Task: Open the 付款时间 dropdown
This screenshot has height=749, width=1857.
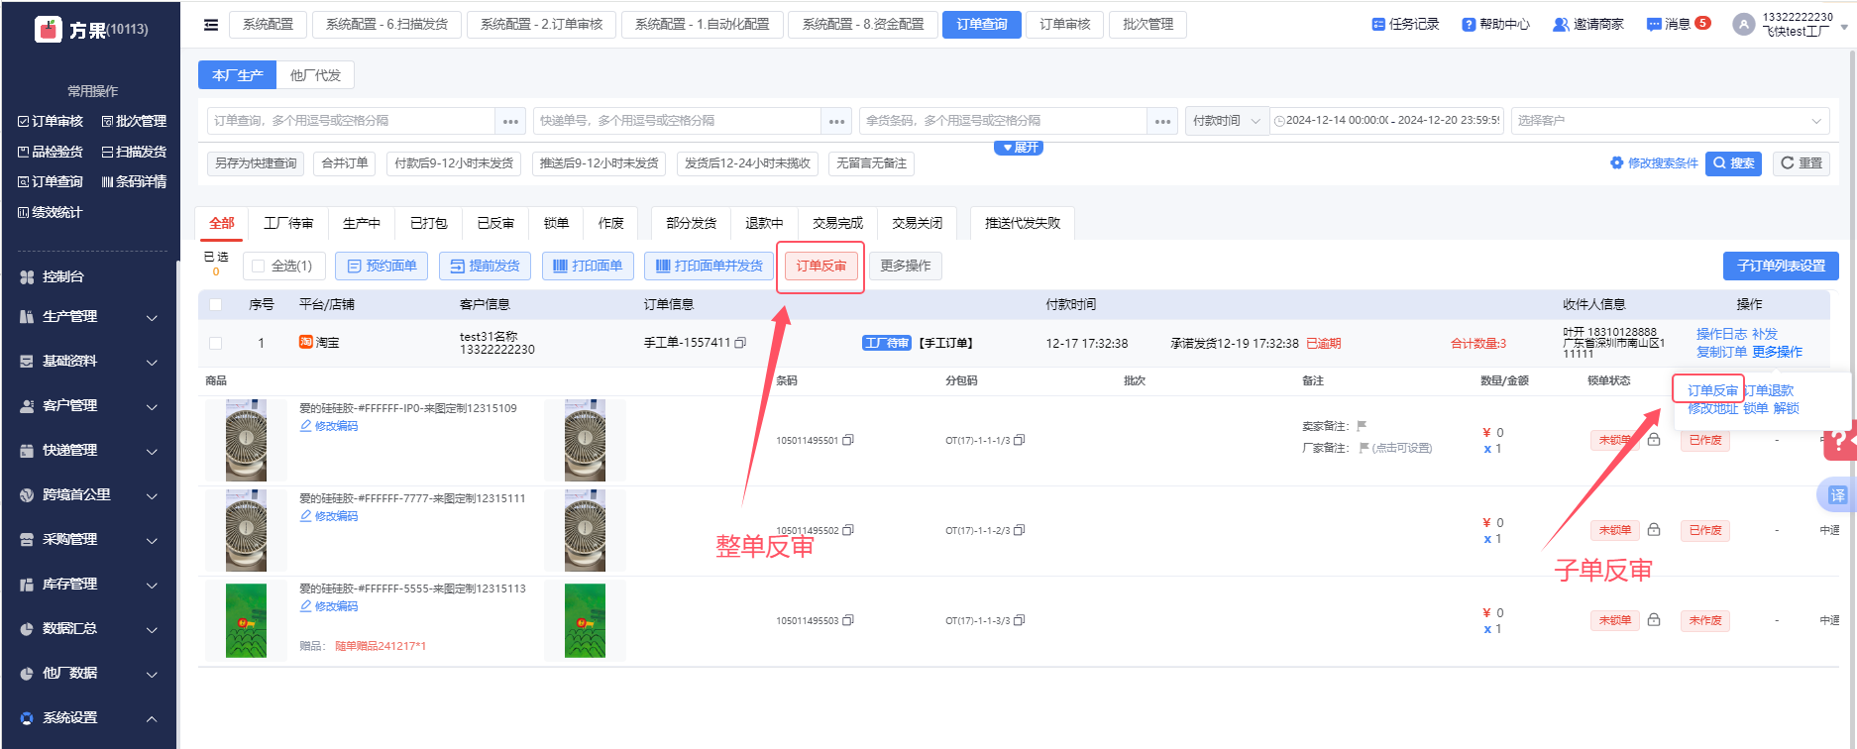Action: (1227, 121)
